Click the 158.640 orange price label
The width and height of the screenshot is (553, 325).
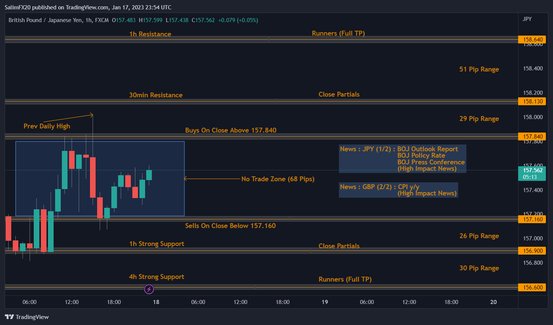pyautogui.click(x=533, y=40)
